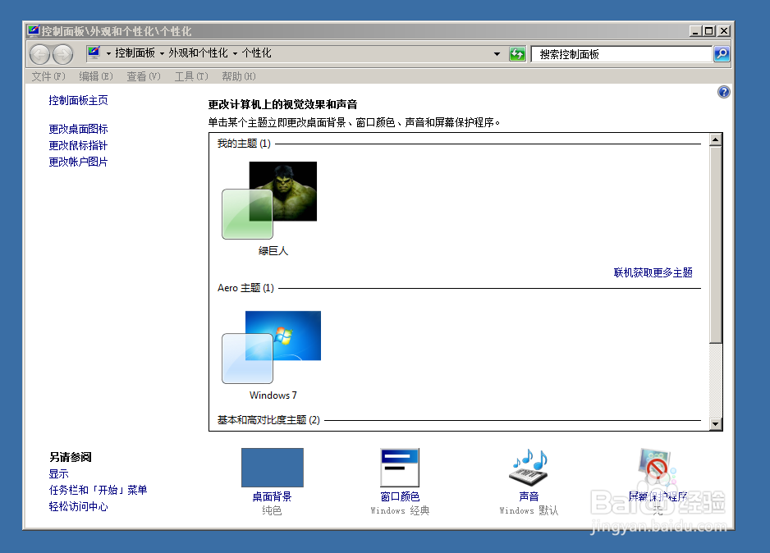Image resolution: width=770 pixels, height=553 pixels.
Task: Click the refresh icon beside address bar
Action: coord(517,54)
